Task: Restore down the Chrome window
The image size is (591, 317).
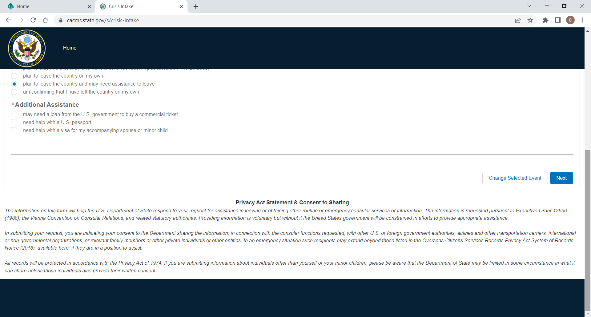Action: [x=564, y=6]
